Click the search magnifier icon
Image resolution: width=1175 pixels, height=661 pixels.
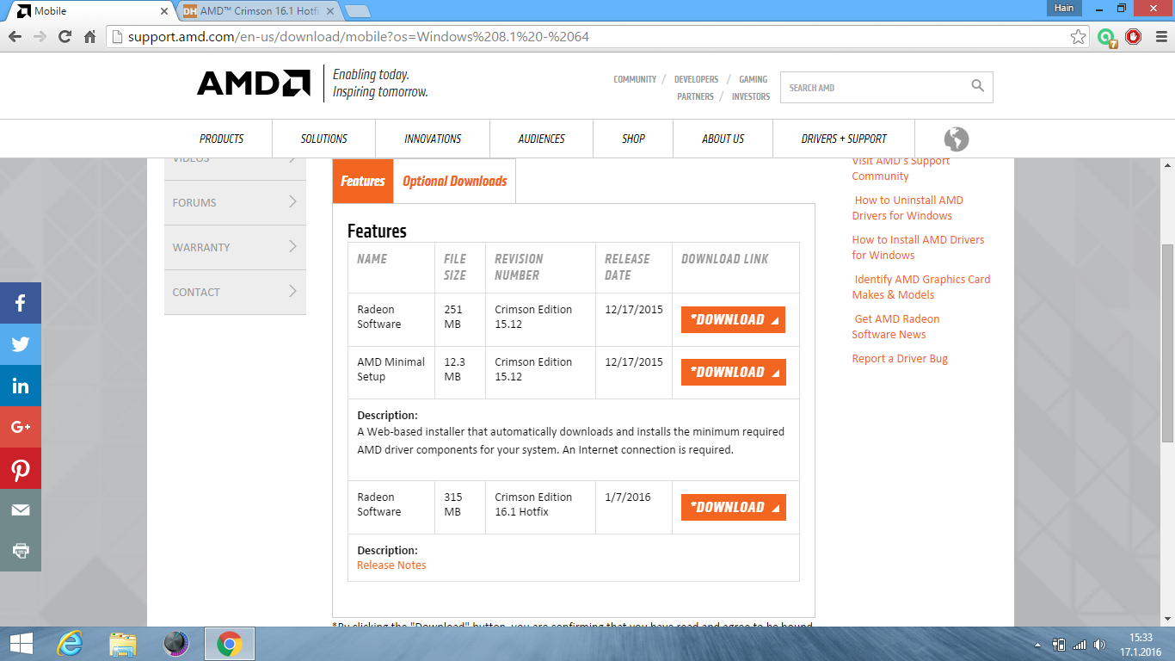977,86
